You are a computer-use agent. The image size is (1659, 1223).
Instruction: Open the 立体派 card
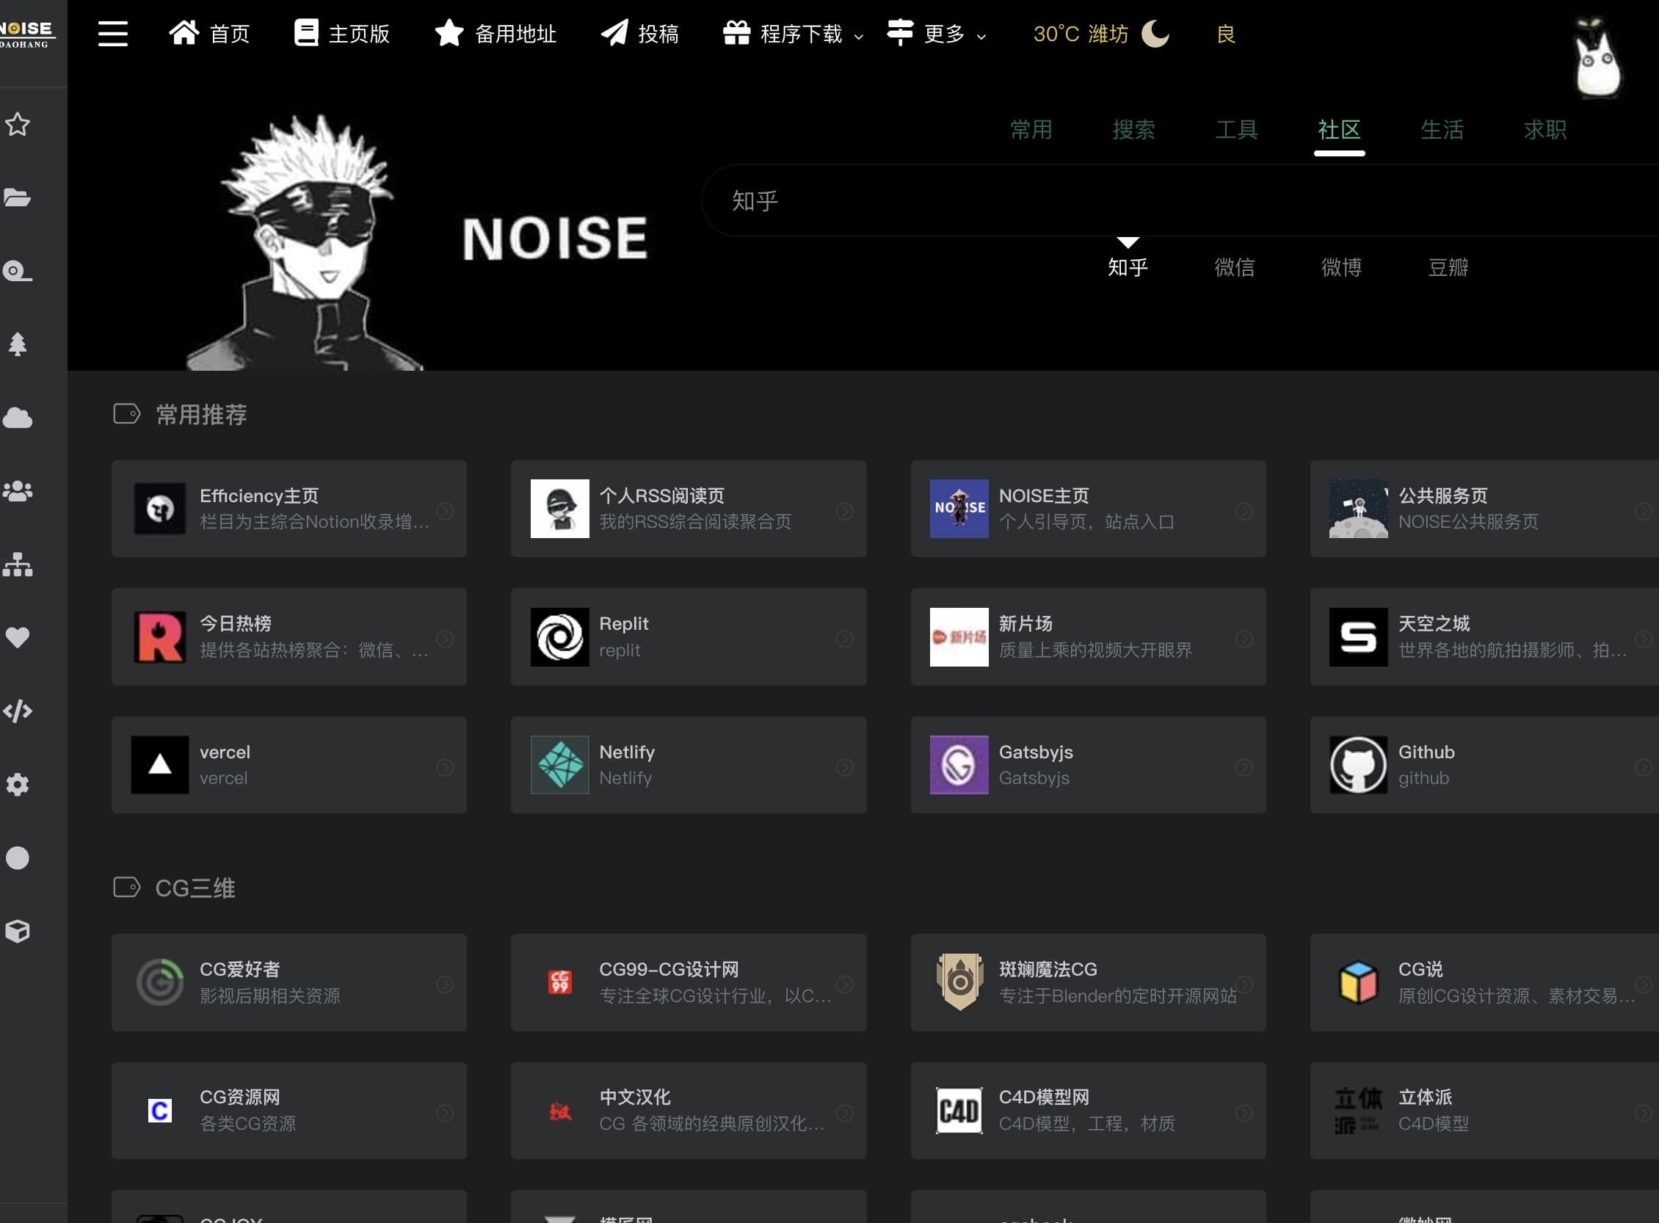pyautogui.click(x=1484, y=1111)
